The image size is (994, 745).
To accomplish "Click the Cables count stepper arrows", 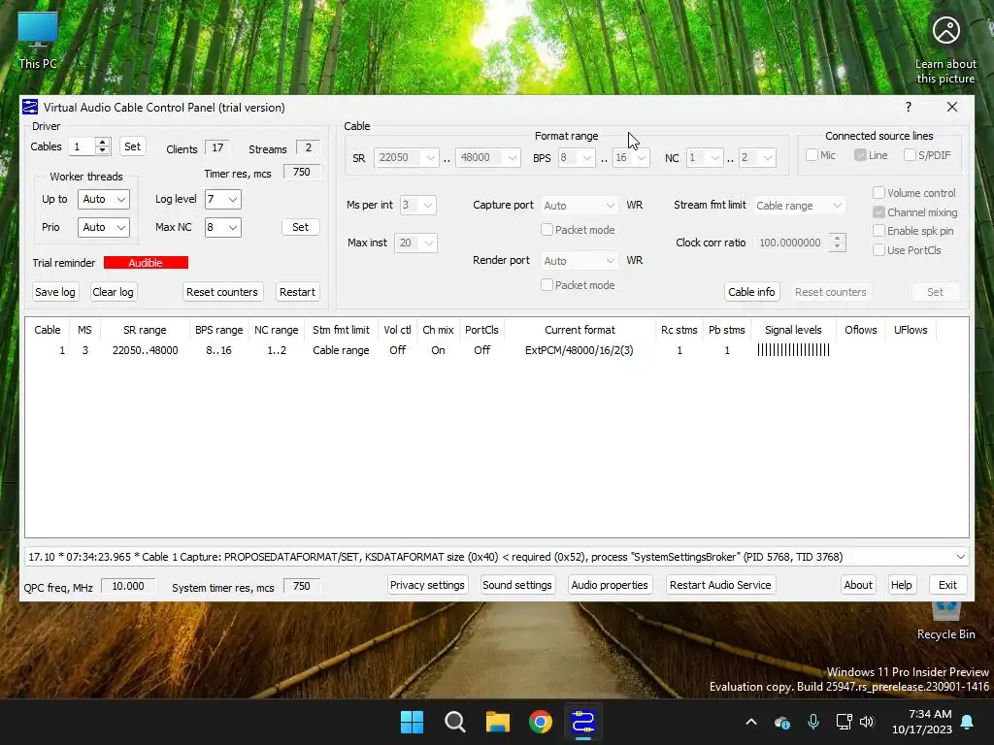I will (x=103, y=146).
